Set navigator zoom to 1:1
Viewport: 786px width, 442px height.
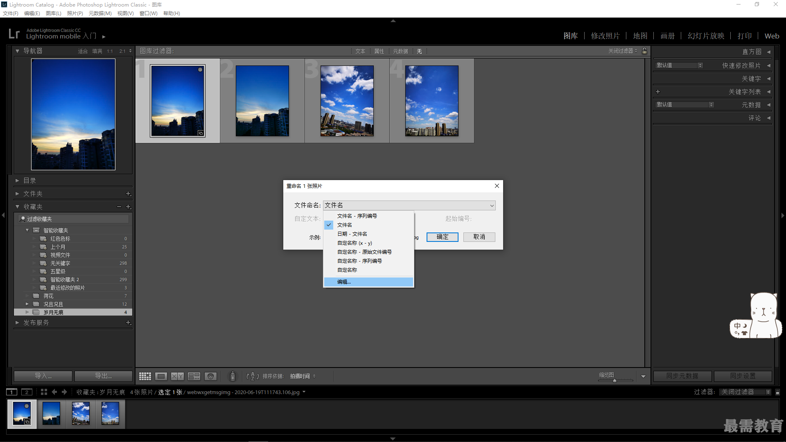[x=110, y=51]
